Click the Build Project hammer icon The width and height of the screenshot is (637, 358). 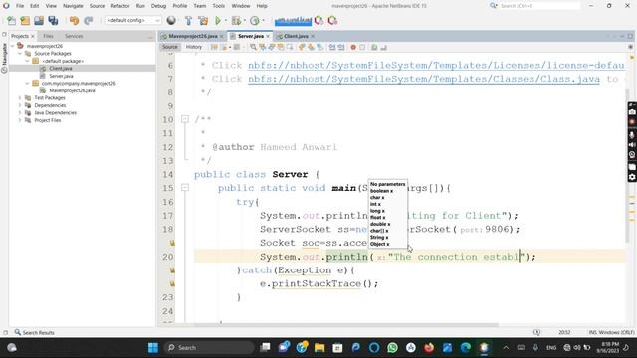pos(188,20)
